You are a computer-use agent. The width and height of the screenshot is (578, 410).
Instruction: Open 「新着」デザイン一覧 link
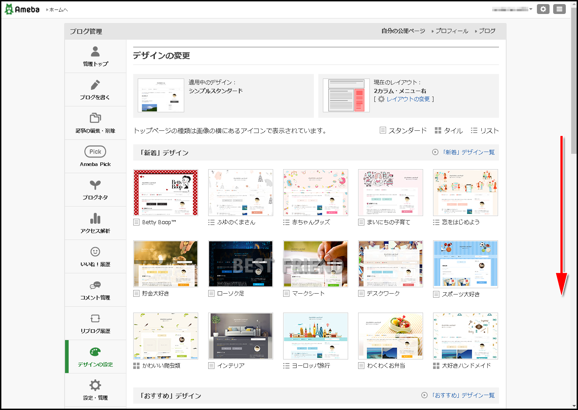(x=468, y=152)
